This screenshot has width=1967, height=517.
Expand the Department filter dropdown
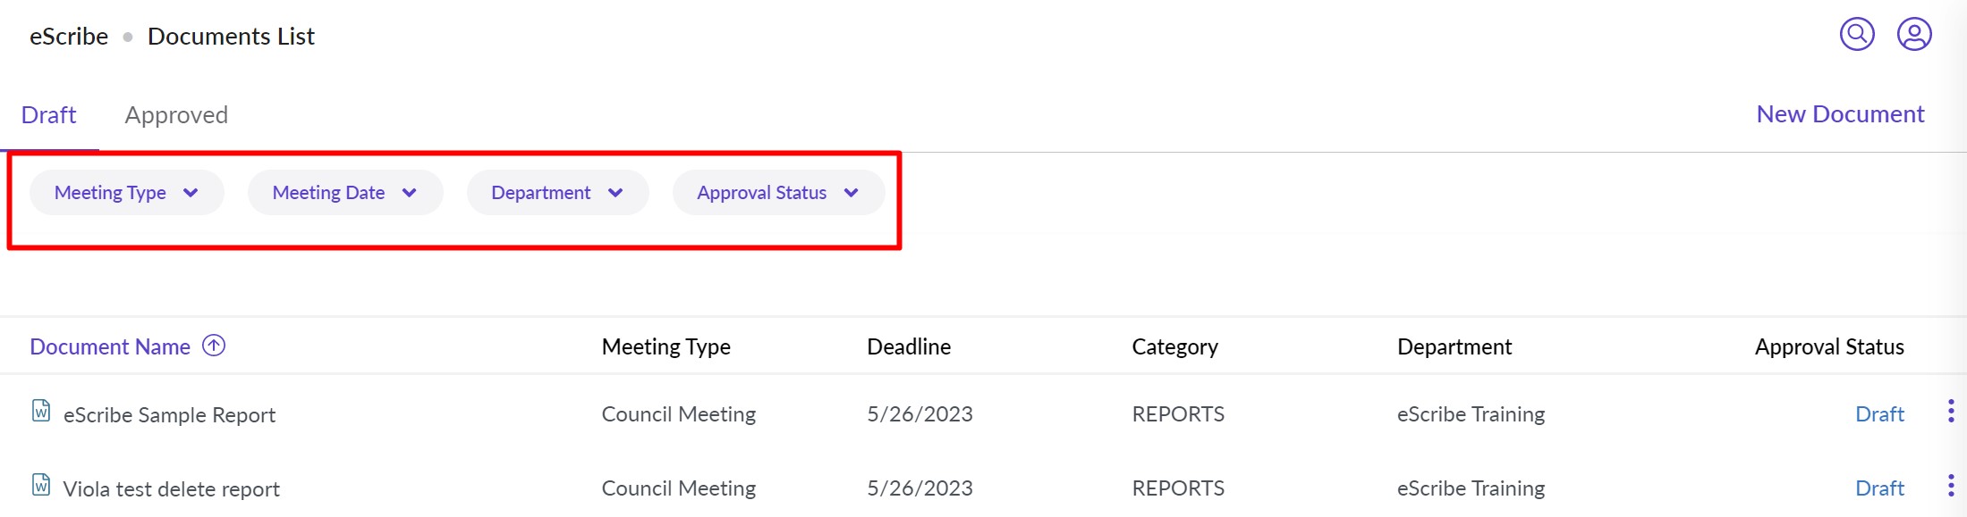pos(556,193)
